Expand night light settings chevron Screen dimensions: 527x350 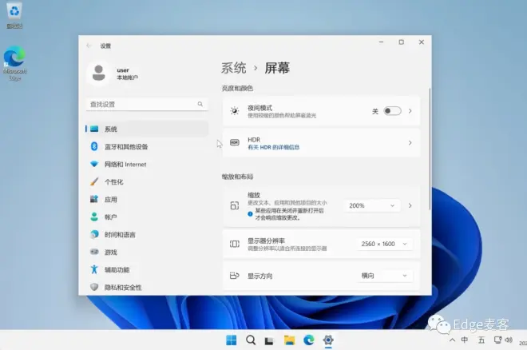pos(410,111)
